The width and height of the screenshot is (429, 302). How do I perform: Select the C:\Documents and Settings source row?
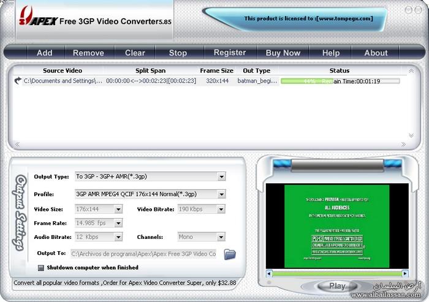63,81
